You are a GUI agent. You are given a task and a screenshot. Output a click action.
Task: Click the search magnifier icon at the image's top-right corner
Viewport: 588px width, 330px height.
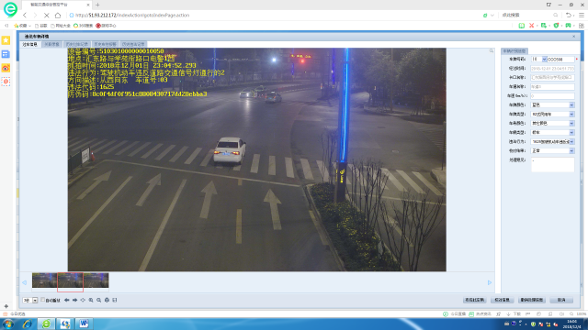[x=492, y=50]
